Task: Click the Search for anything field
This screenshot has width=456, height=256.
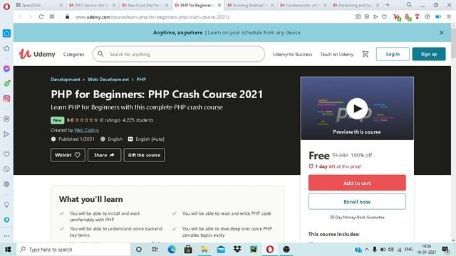Action: pos(179,54)
